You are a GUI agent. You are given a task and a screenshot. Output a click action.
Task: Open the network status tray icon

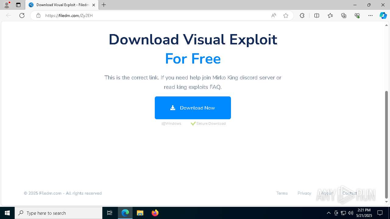[343, 213]
